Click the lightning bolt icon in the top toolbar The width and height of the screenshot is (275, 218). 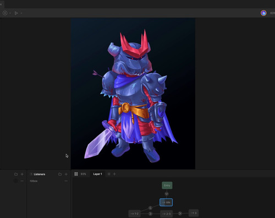(x=5, y=13)
